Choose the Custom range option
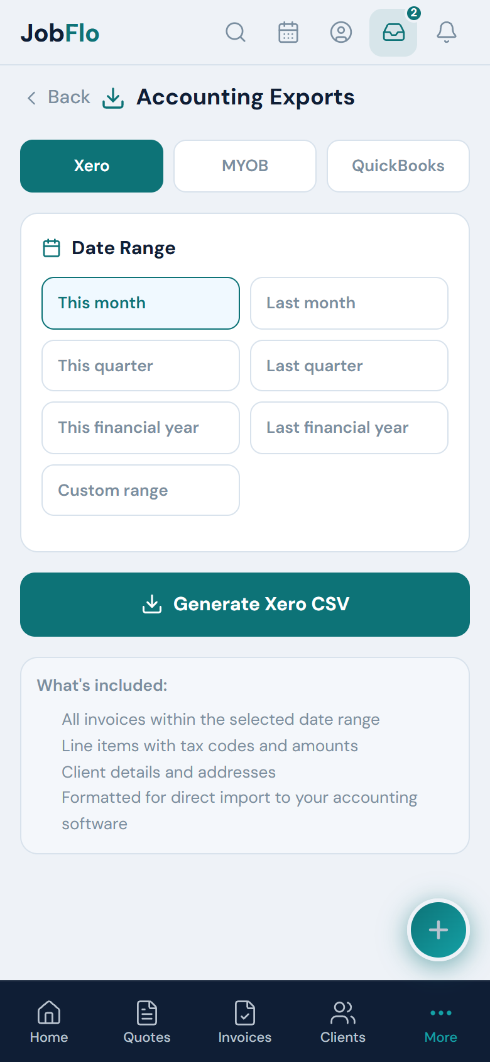Screen dimensions: 490x1062 pos(141,490)
